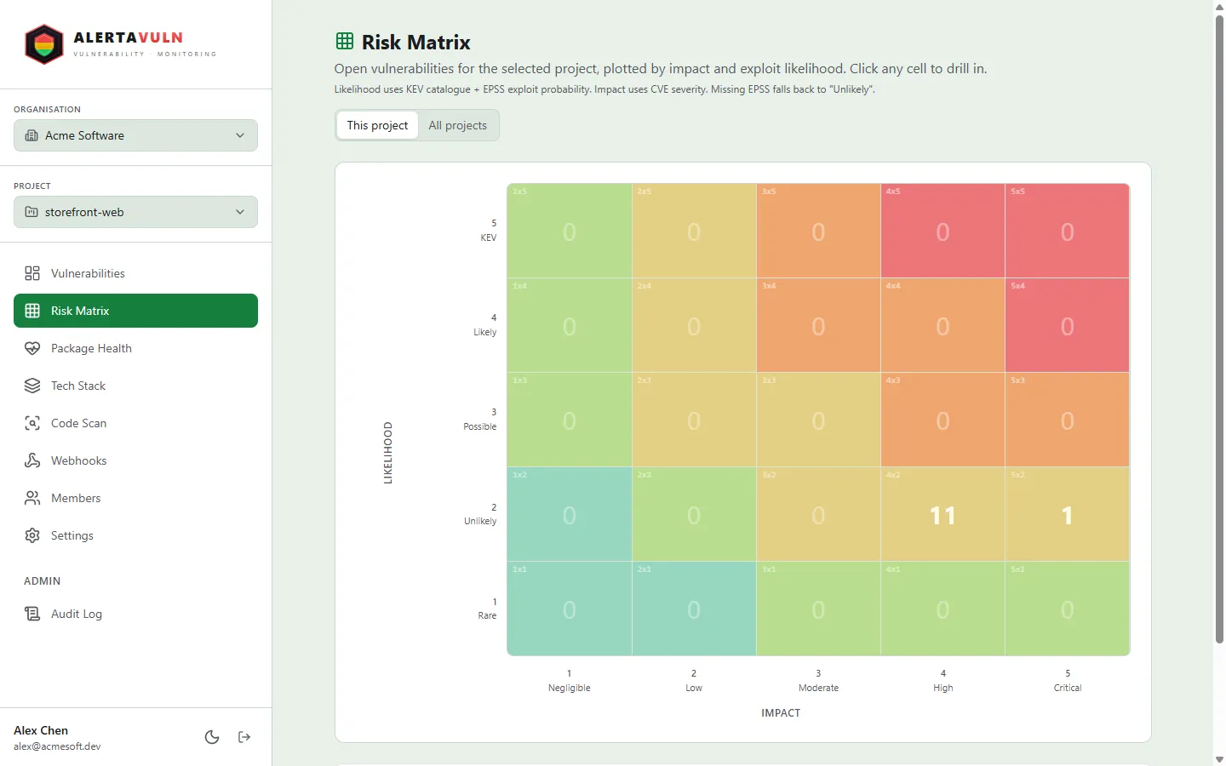1226x766 pixels.
Task: Open Settings page
Action: (135, 535)
